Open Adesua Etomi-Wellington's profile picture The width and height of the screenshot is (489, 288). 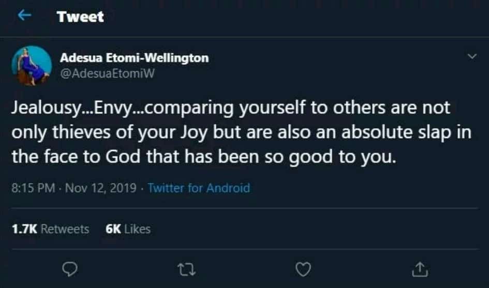32,65
